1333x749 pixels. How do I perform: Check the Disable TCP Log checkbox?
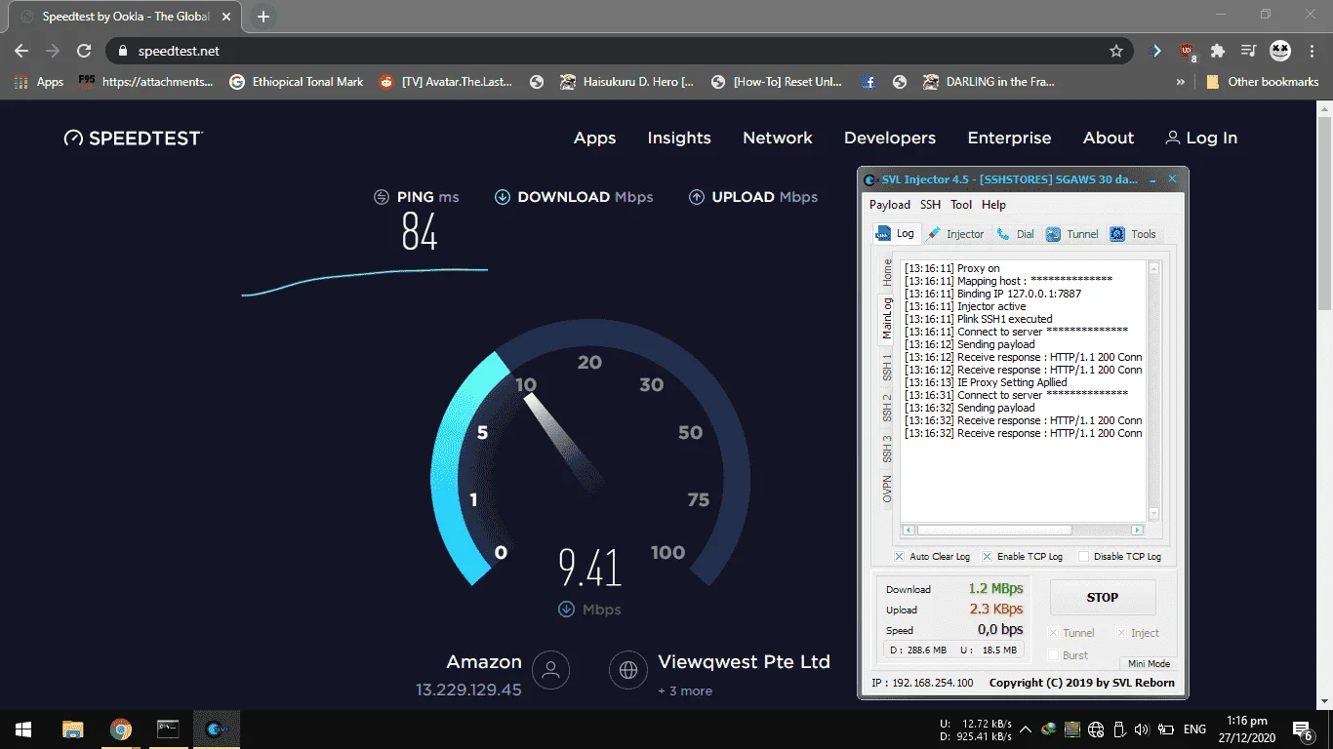point(1083,556)
